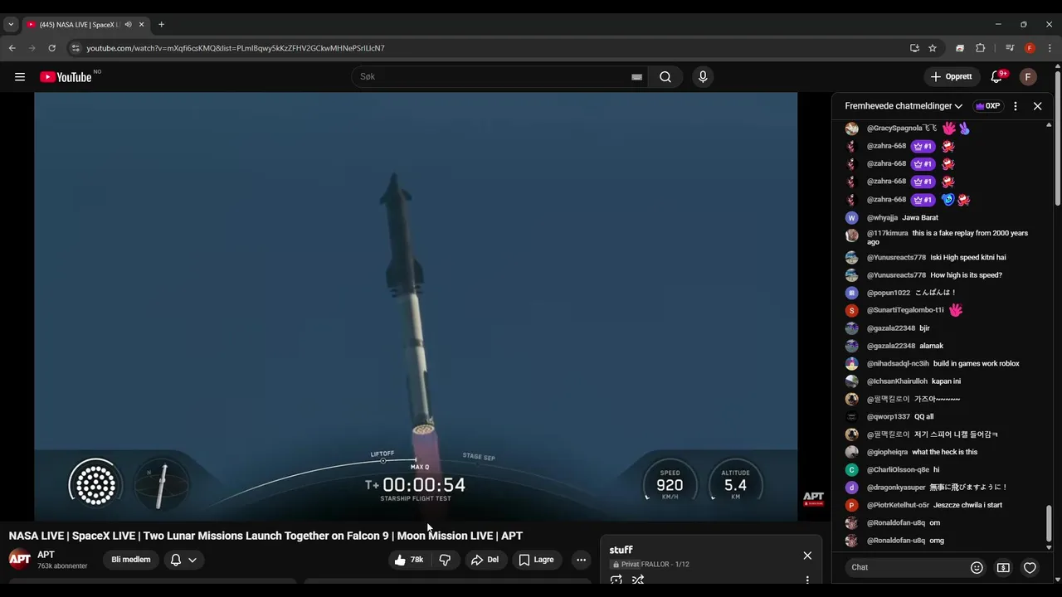Open a new browser tab

161,24
